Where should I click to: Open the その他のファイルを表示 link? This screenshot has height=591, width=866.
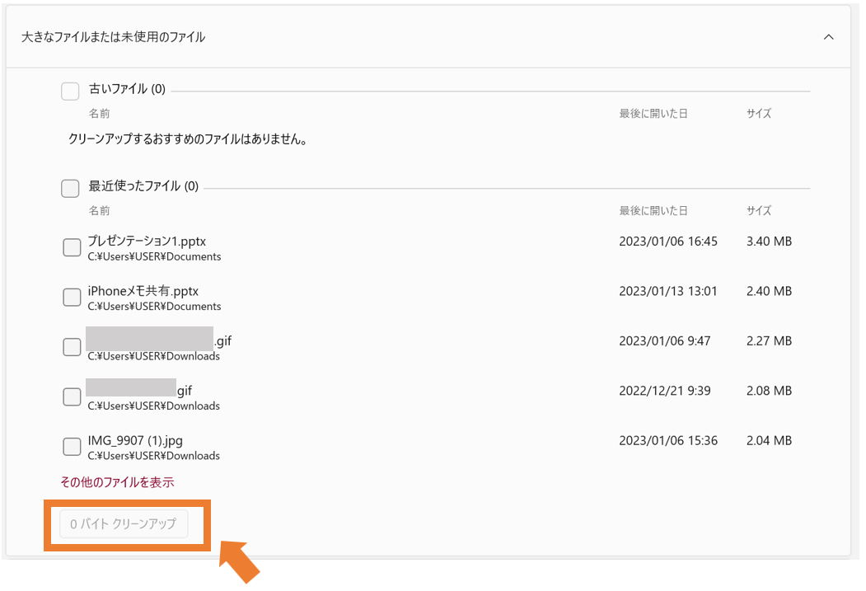tap(117, 482)
